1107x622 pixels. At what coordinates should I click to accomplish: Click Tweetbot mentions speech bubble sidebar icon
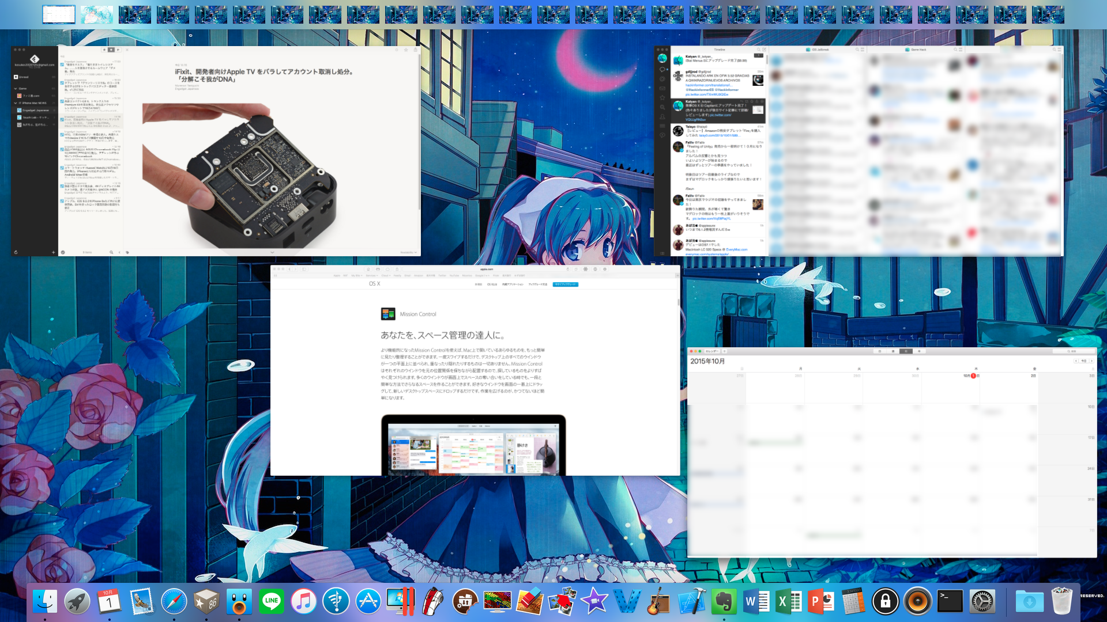662,69
